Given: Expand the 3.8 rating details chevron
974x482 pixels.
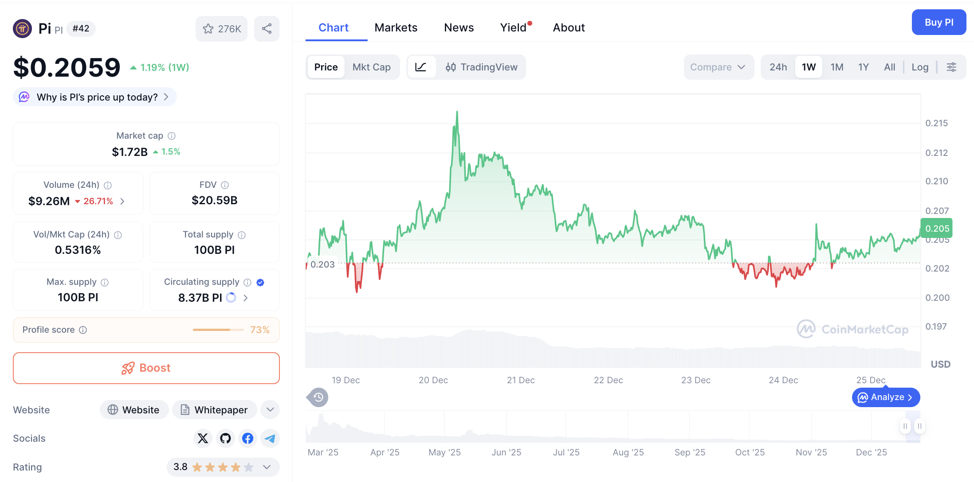Looking at the screenshot, I should point(267,467).
